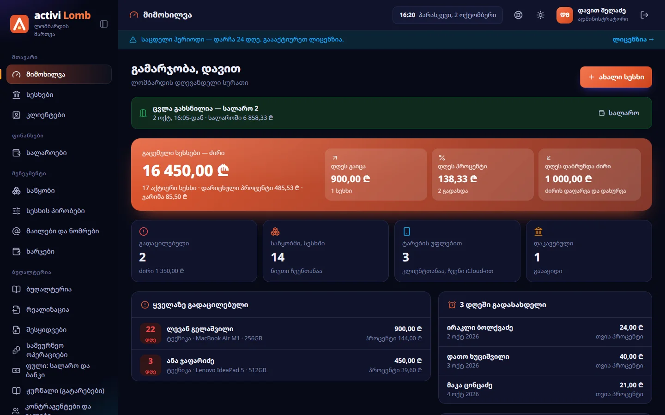The height and width of the screenshot is (415, 665).
Task: Click the სესხის პირობები sliders icon
Action: tap(17, 211)
